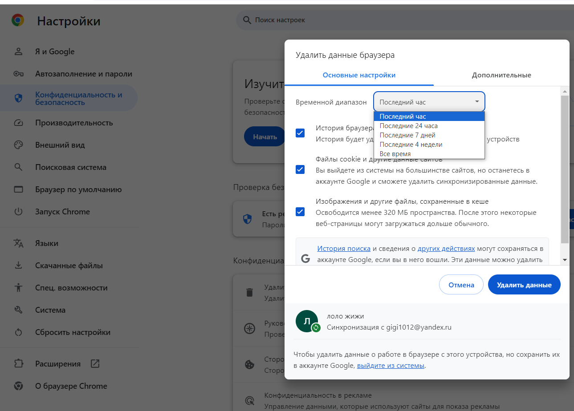Click the person icon for Я и Google
Image resolution: width=574 pixels, height=411 pixels.
[18, 52]
